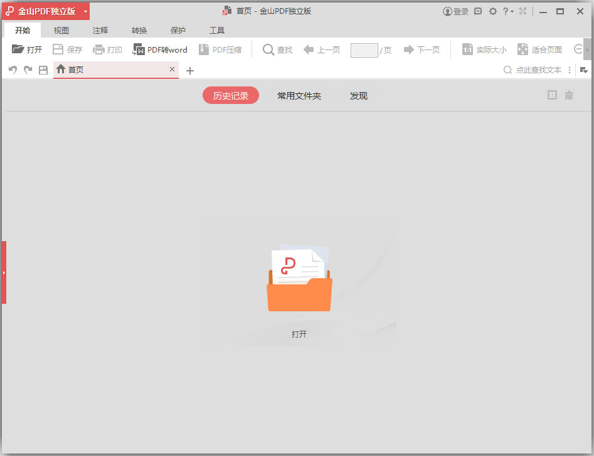The height and width of the screenshot is (456, 594).
Task: Select the 保护 ribbon tab
Action: pyautogui.click(x=178, y=30)
